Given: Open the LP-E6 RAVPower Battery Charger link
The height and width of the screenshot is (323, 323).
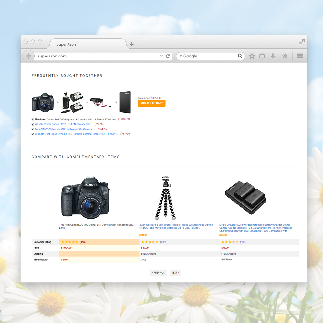Looking at the screenshot, I should pyautogui.click(x=255, y=228).
